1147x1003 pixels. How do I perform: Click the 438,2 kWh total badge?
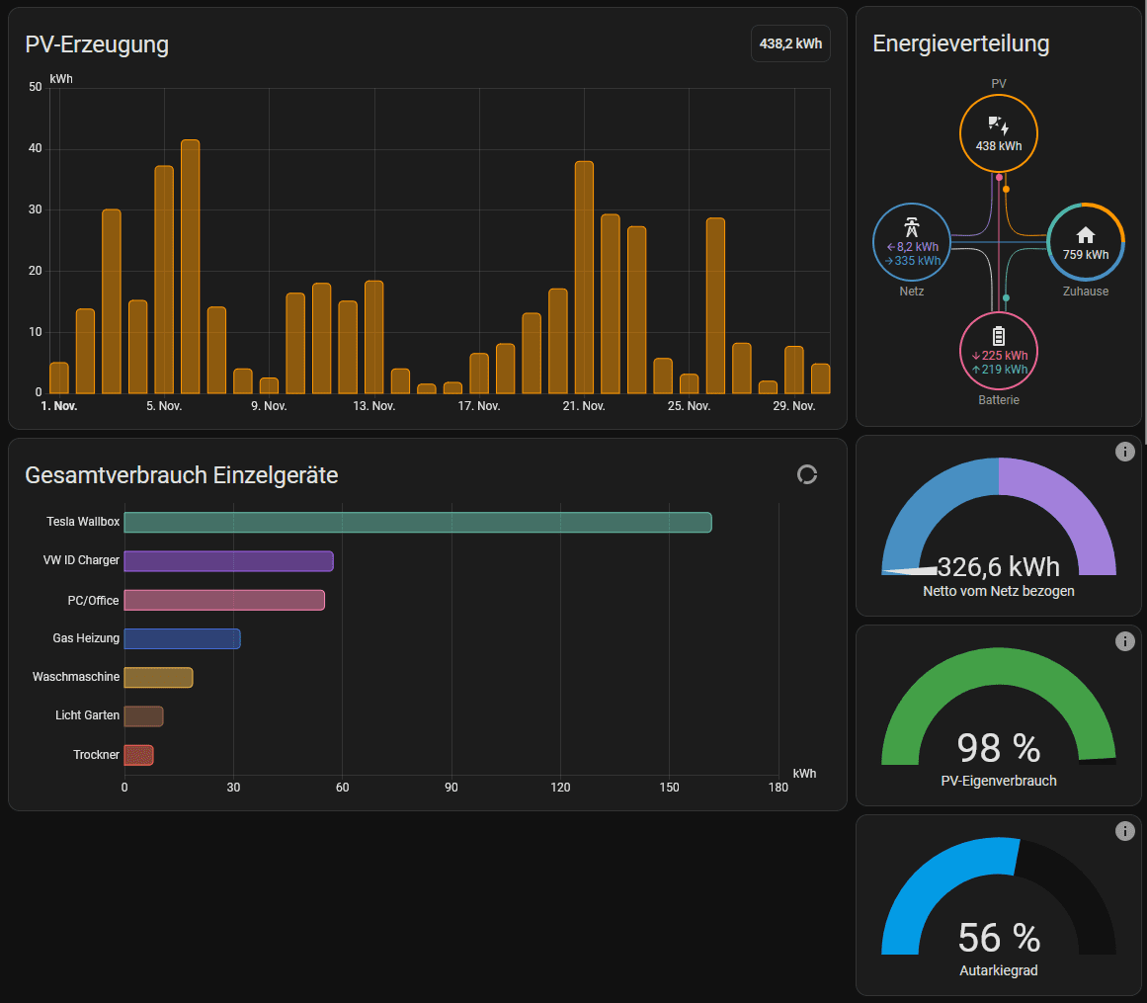pyautogui.click(x=790, y=43)
